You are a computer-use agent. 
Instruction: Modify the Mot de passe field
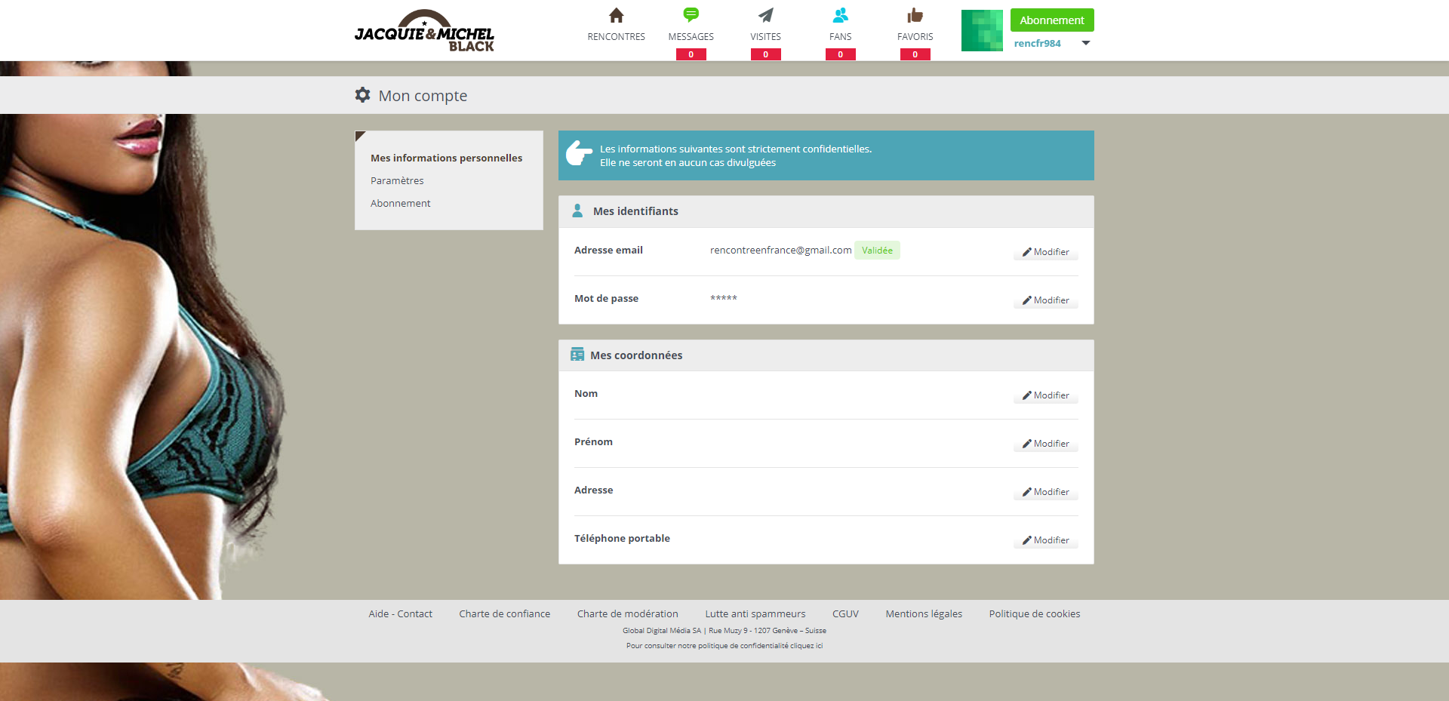click(1045, 300)
